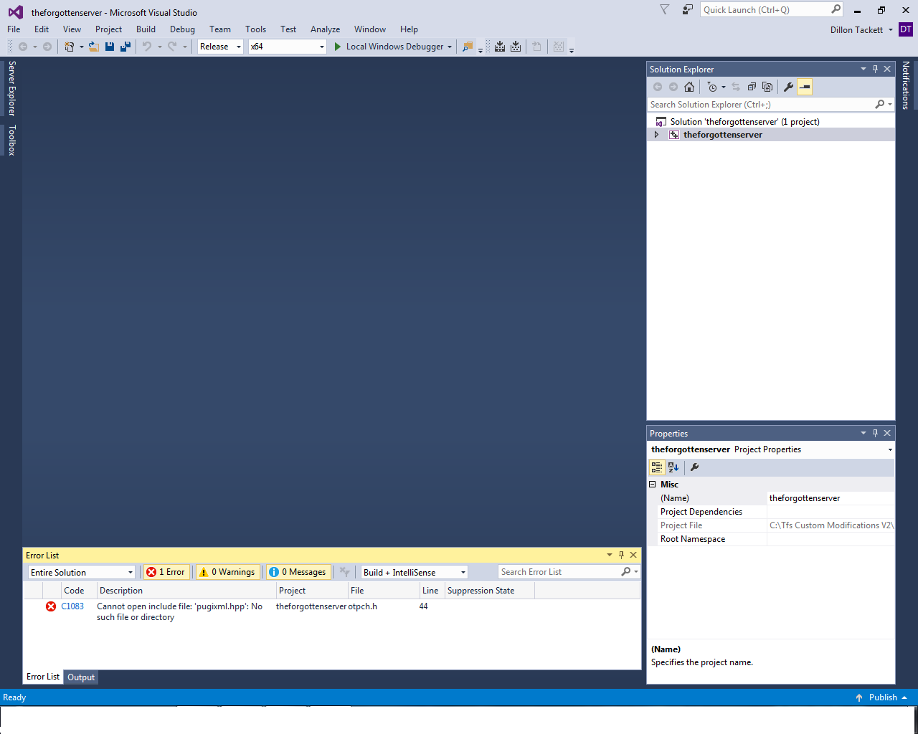Screen dimensions: 918x734
Task: Open Property Pages wrench icon in Properties panel
Action: click(694, 467)
